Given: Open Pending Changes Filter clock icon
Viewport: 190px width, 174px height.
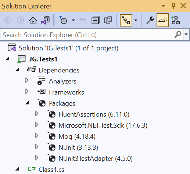Looking at the screenshot, I should coord(63,20).
